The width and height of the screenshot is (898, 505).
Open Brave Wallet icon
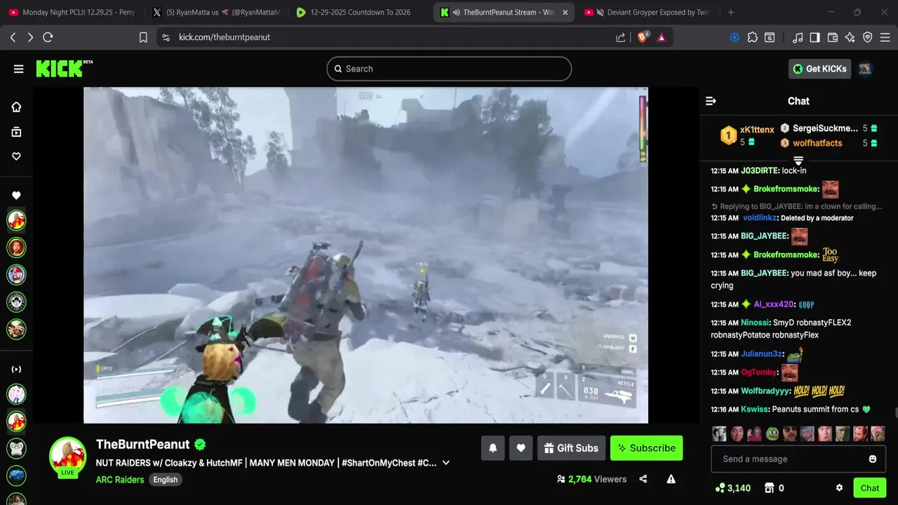[x=833, y=38]
